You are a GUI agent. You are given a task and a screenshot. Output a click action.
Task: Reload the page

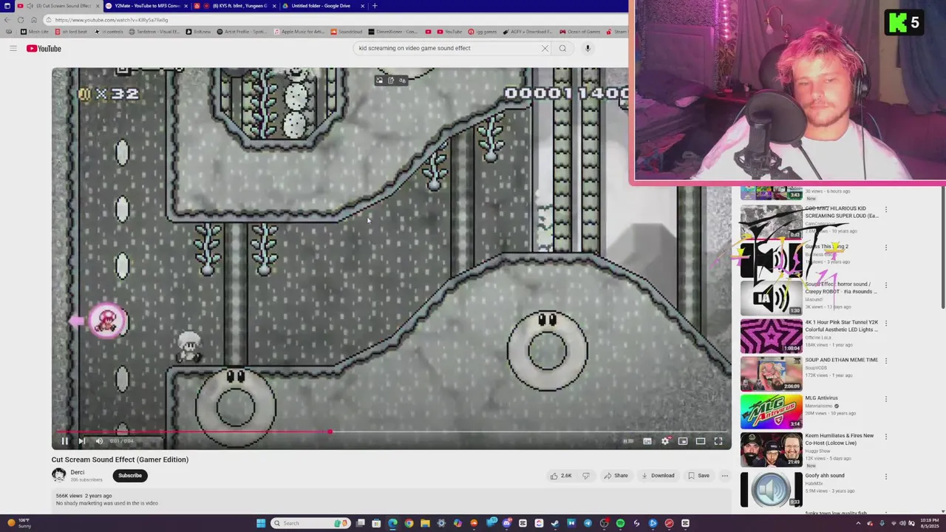tap(21, 20)
